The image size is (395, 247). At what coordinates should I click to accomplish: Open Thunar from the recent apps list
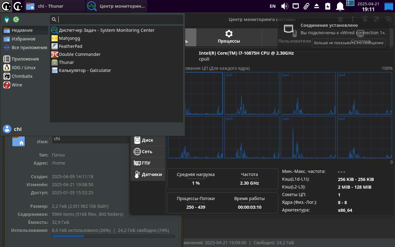click(116, 62)
